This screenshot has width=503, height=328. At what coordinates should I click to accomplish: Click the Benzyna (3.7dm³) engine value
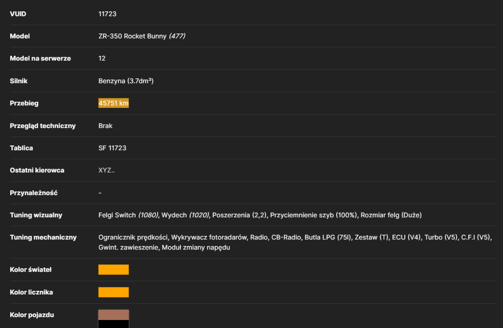click(x=126, y=81)
